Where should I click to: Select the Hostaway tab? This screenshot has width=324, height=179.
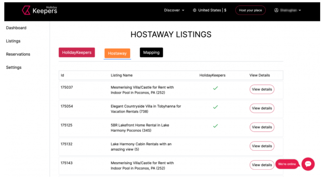pyautogui.click(x=117, y=53)
